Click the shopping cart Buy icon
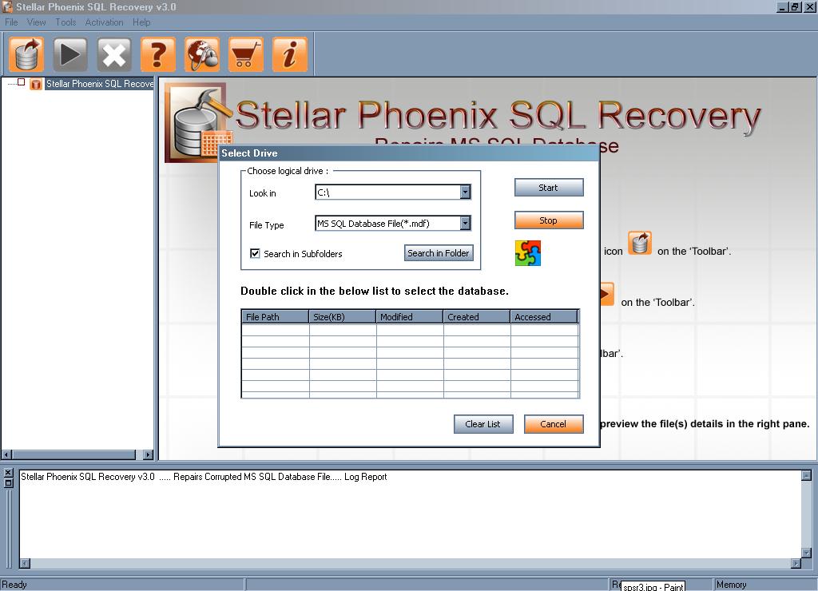Viewport: 818px width, 591px height. pyautogui.click(x=246, y=55)
